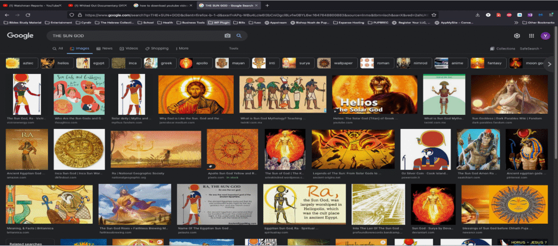
Task: Open the Collections link
Action: click(502, 48)
